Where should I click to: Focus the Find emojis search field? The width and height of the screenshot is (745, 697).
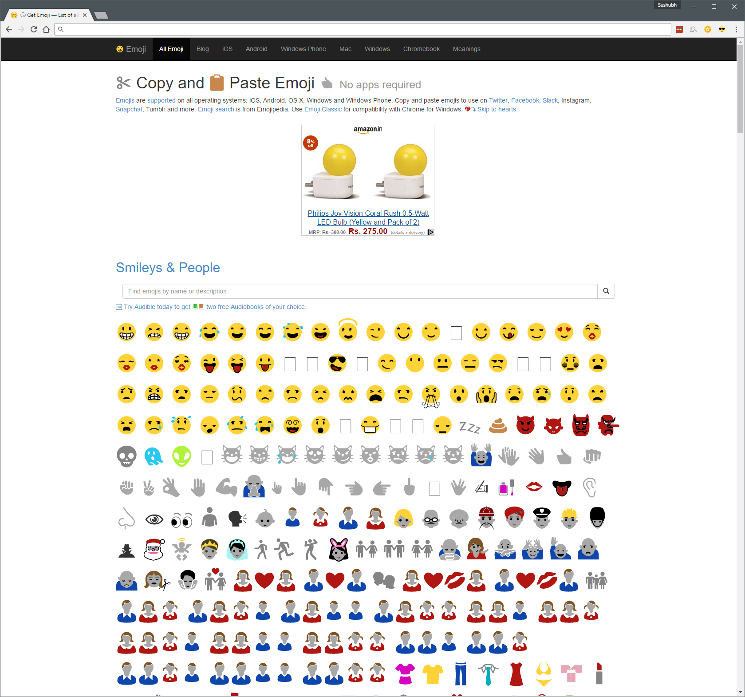click(x=359, y=291)
